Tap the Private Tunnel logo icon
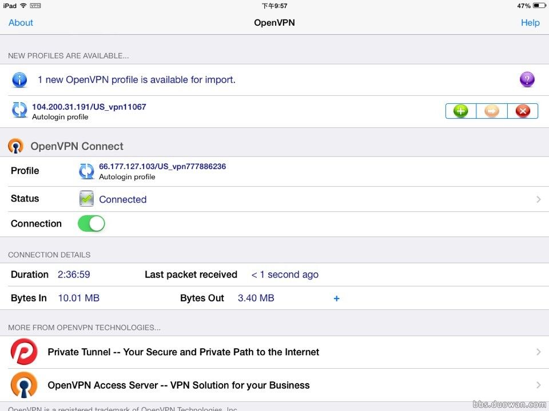Viewport: 549px width, 411px height. click(24, 352)
